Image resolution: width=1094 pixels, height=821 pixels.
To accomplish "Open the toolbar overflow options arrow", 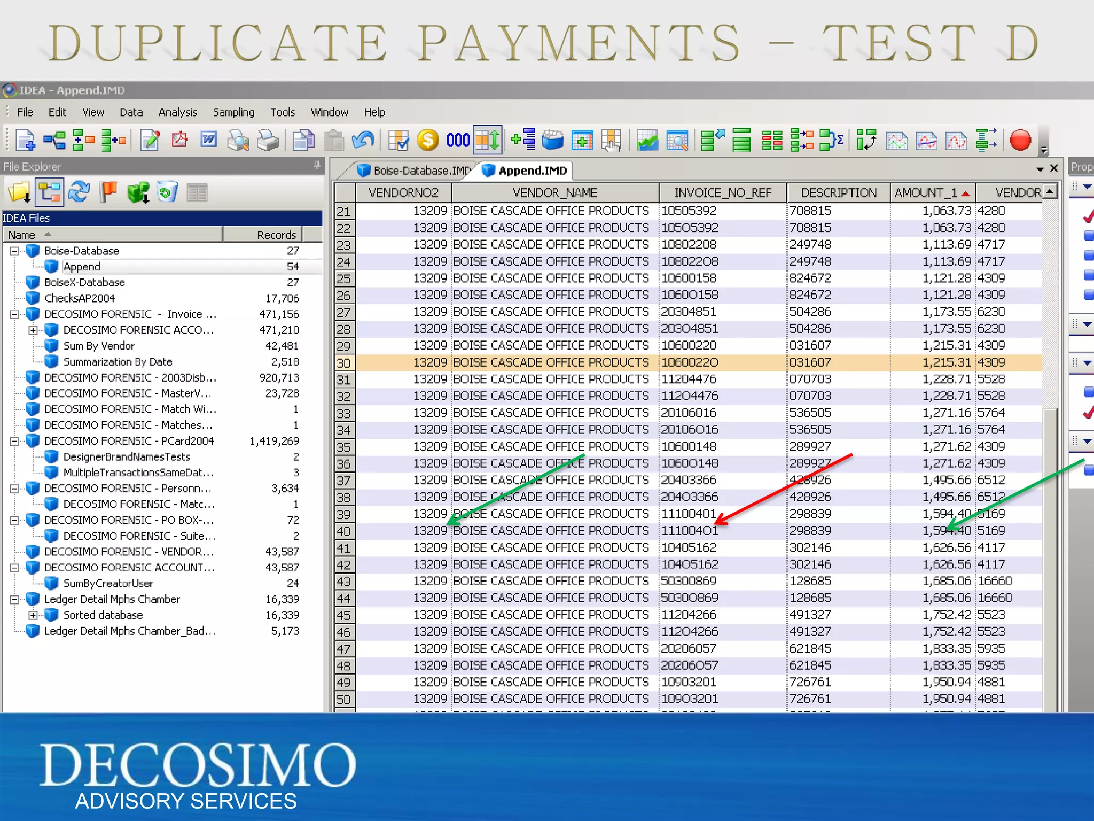I will click(1044, 150).
